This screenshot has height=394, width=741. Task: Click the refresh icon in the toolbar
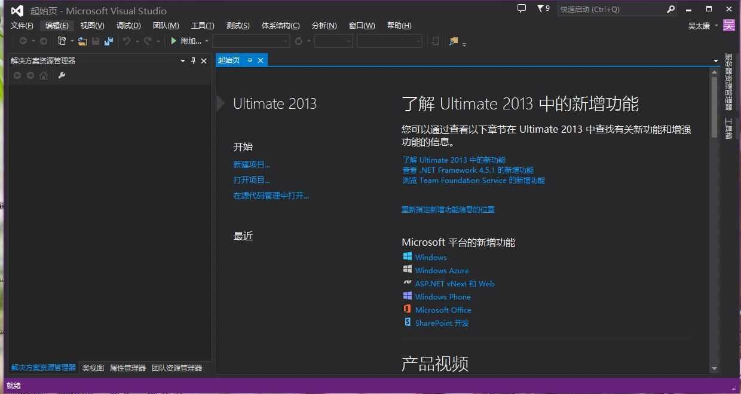(x=299, y=41)
